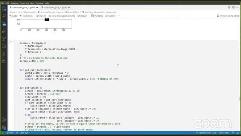Open errors and warnings count in status bar

coord(24,133)
